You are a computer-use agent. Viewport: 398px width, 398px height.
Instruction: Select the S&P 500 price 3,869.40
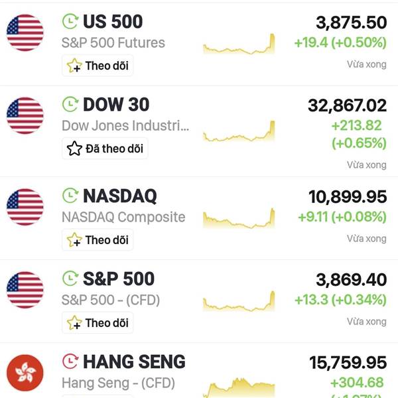(352, 280)
